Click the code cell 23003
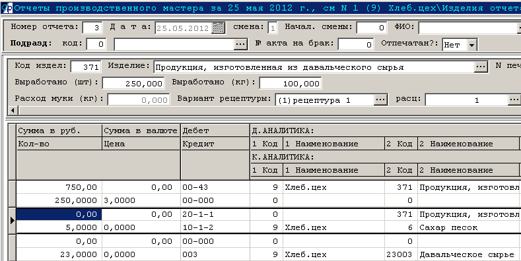Image resolution: width=521 pixels, height=261 pixels. coord(401,254)
